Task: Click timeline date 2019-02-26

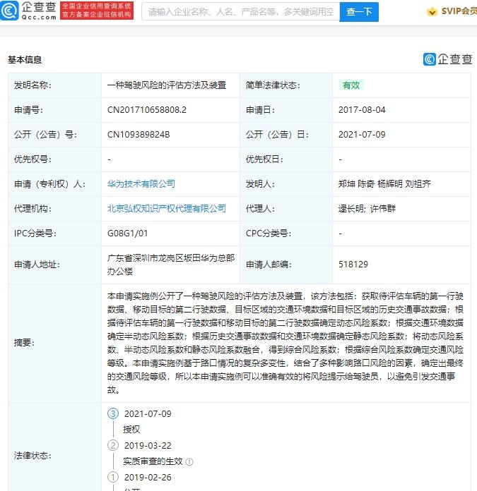Action: click(148, 477)
